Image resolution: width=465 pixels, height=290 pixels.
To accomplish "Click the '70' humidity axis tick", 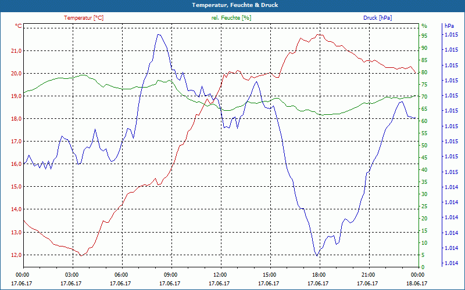I will tap(424, 97).
